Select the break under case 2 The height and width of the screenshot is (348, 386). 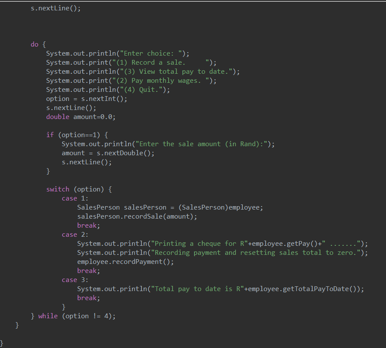tap(85, 270)
